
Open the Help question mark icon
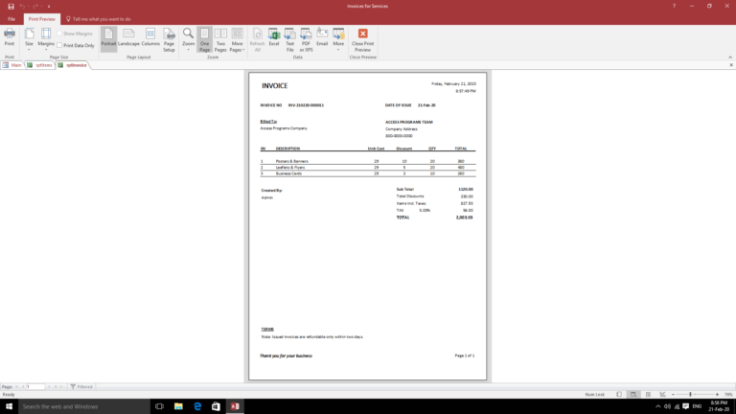click(674, 6)
